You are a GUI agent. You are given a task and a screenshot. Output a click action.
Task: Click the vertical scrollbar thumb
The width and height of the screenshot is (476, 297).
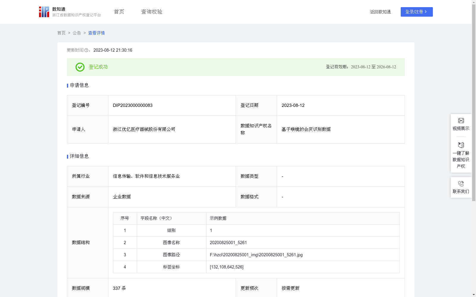(474, 103)
